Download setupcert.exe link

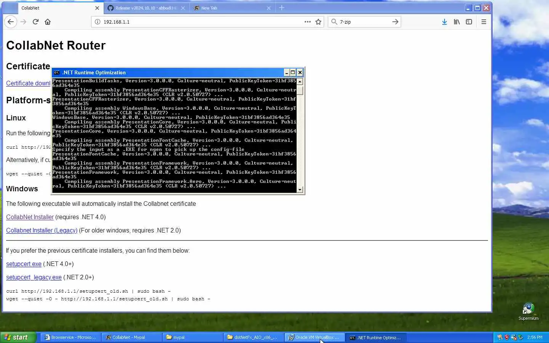24,264
